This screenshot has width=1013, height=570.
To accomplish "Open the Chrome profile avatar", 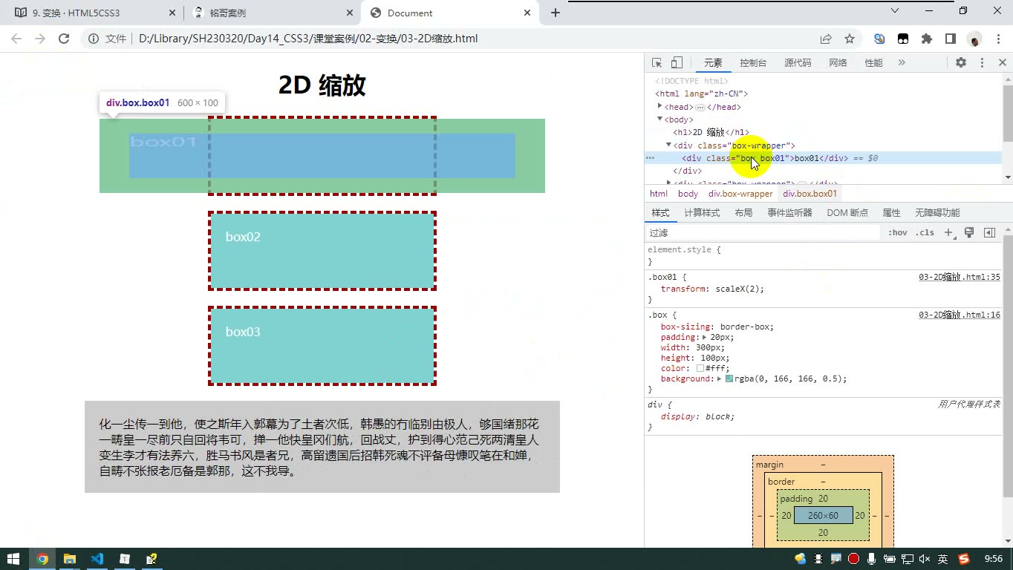I will [x=975, y=39].
